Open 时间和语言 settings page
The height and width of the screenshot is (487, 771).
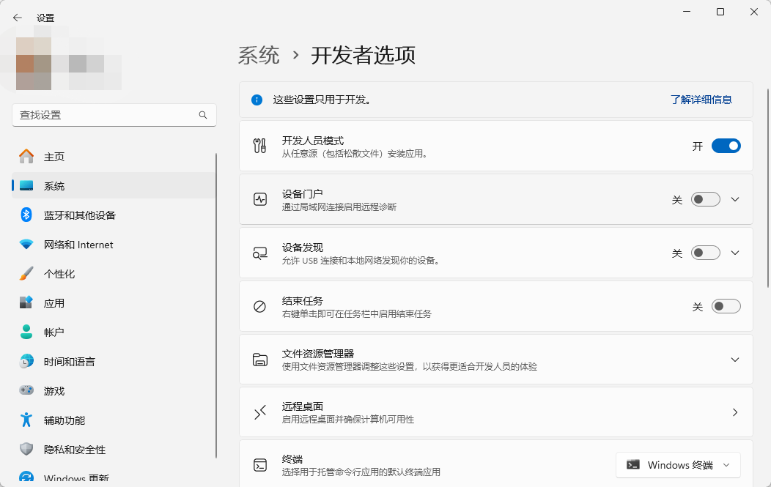[69, 362]
